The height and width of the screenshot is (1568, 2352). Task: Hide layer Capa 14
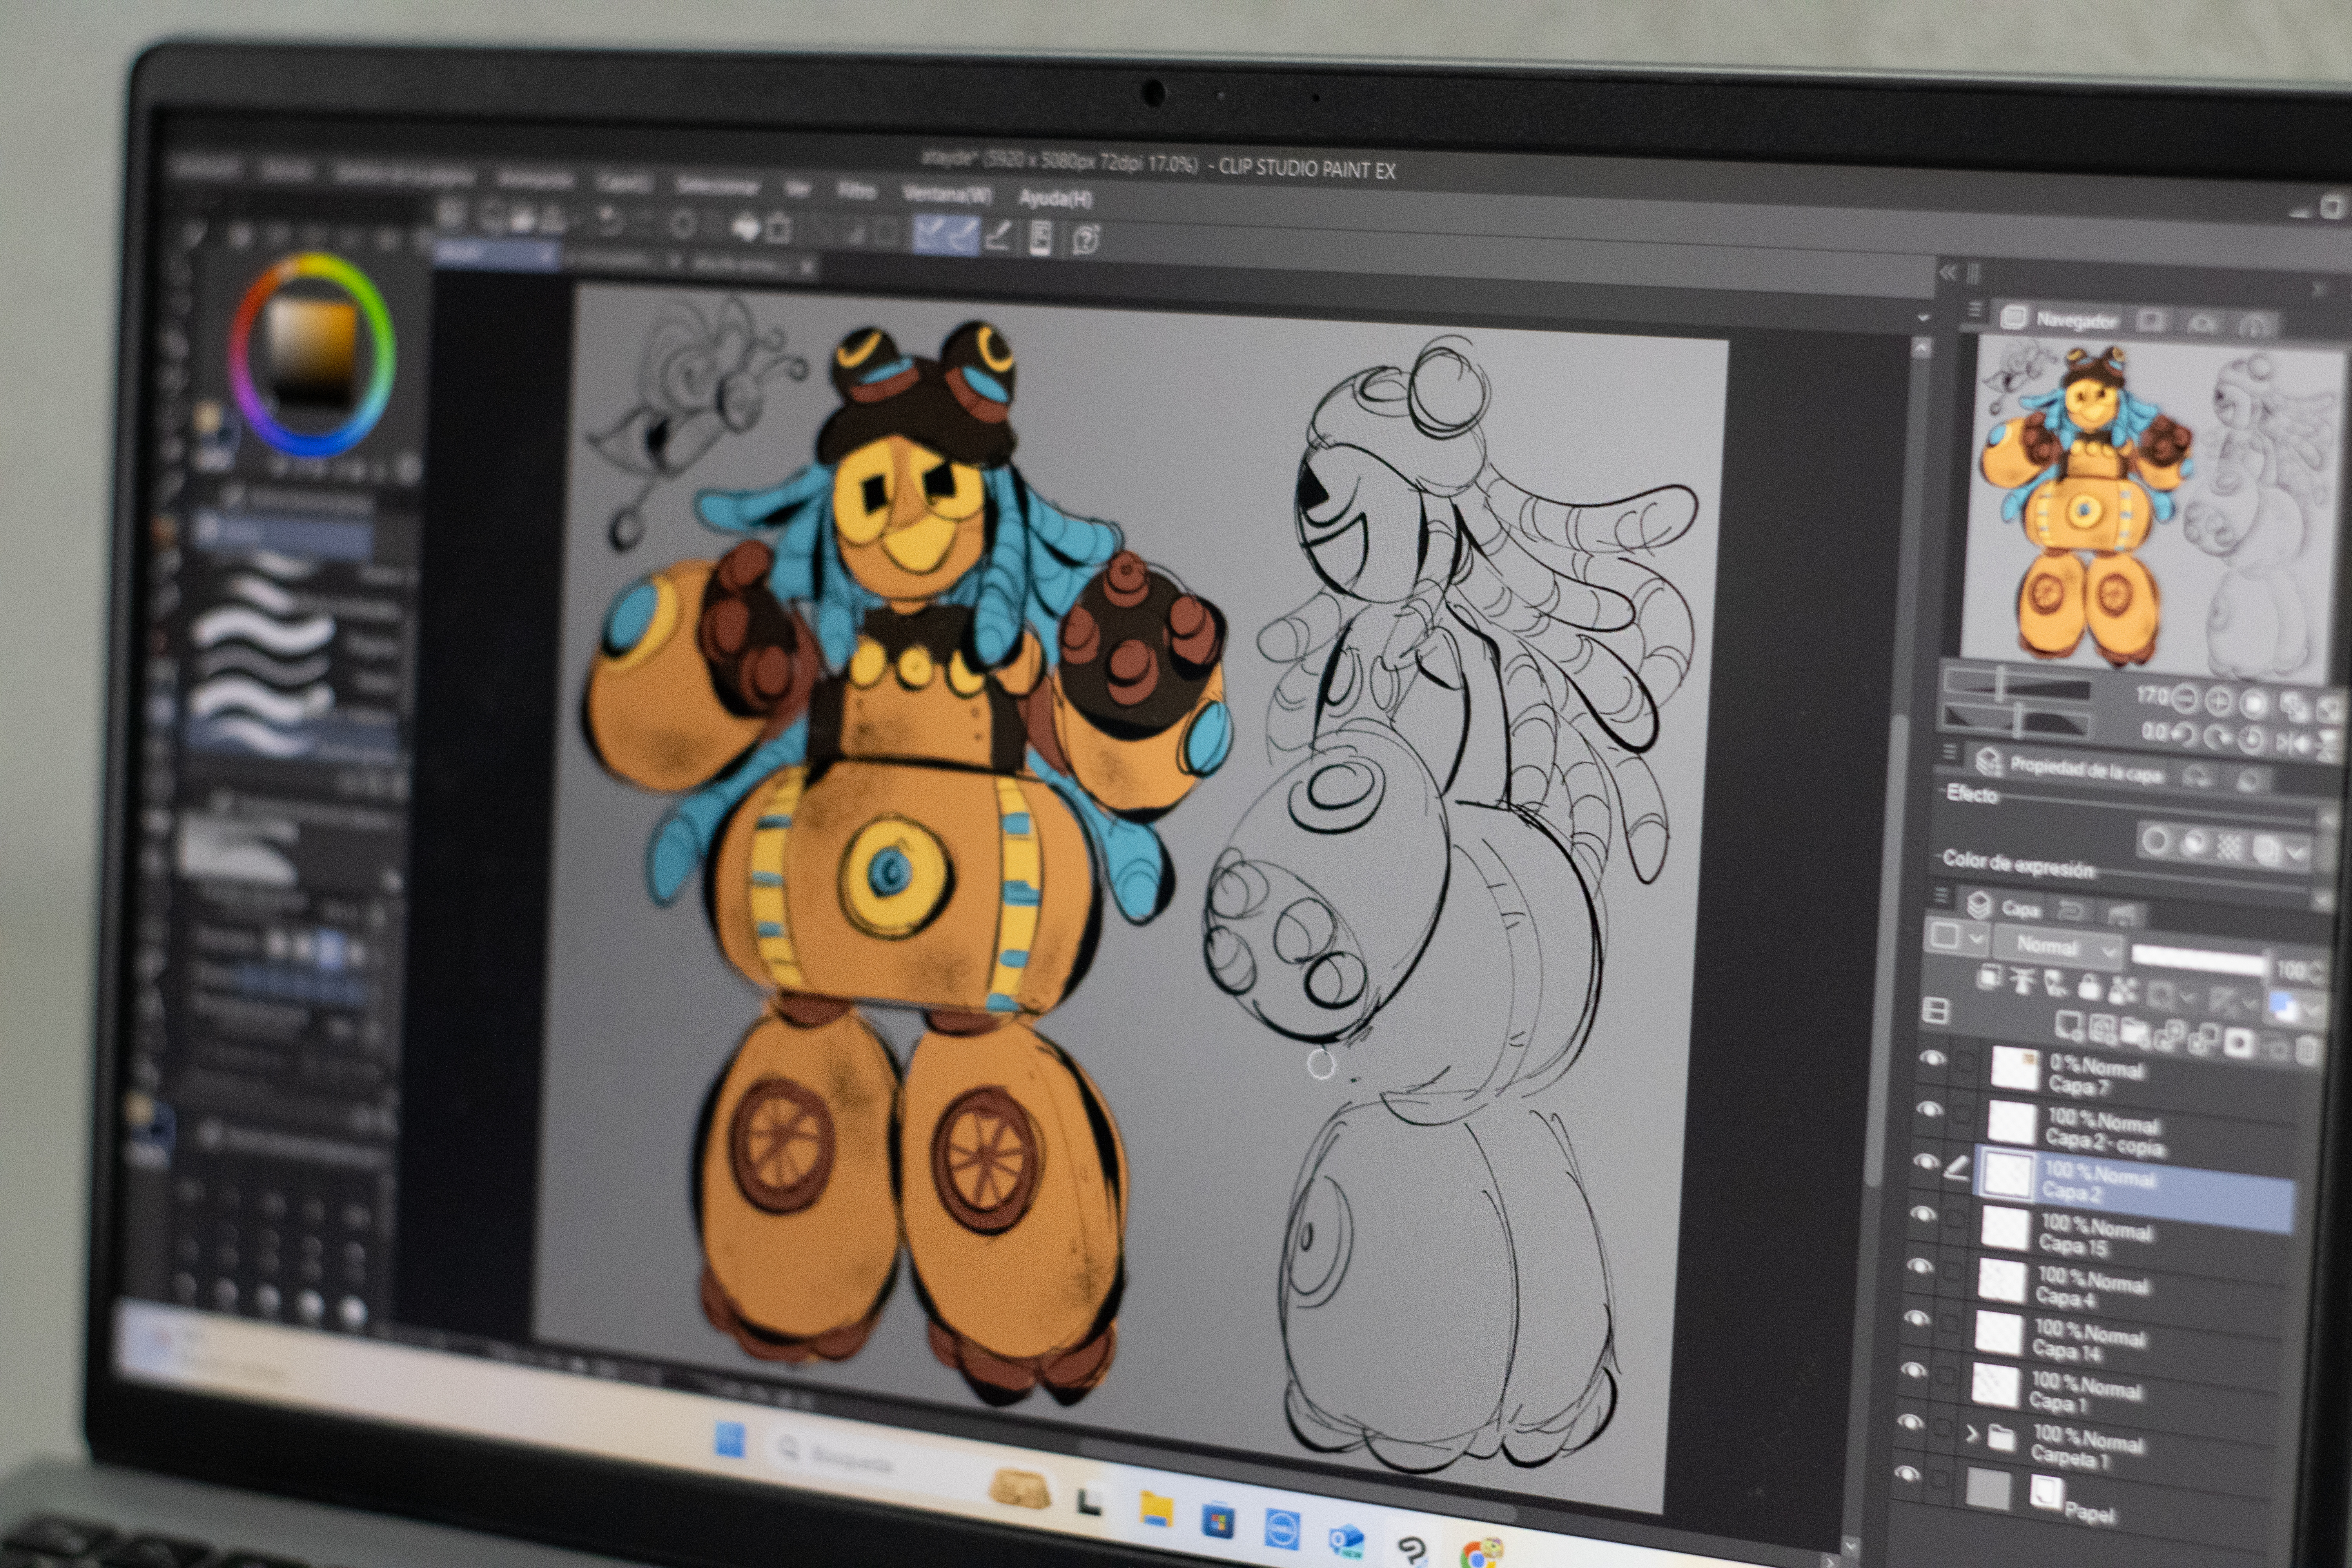[x=1916, y=1318]
